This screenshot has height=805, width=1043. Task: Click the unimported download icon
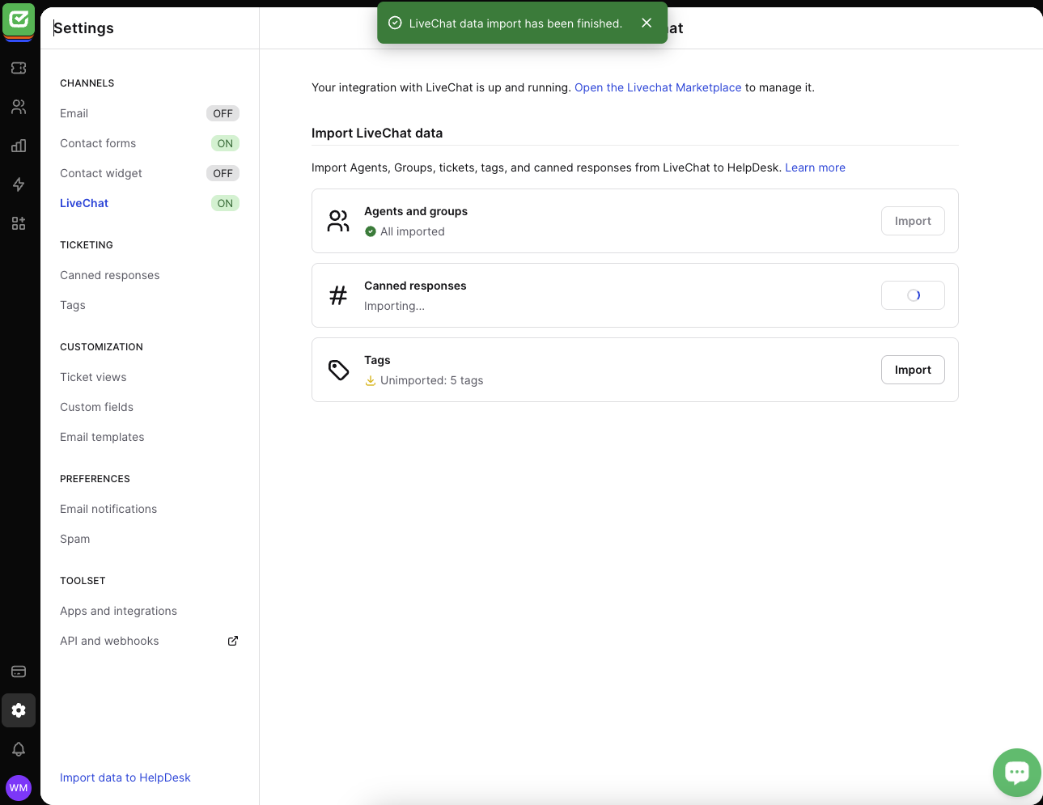(371, 380)
